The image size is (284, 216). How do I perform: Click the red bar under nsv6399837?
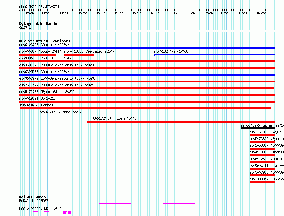click(x=181, y=122)
